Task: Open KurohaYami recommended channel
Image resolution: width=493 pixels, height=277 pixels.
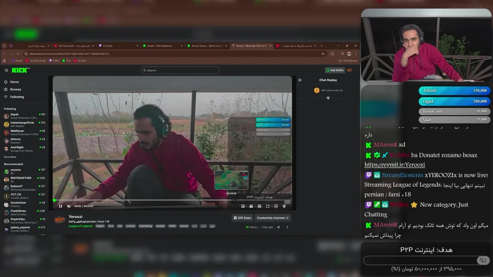Action: [25, 204]
